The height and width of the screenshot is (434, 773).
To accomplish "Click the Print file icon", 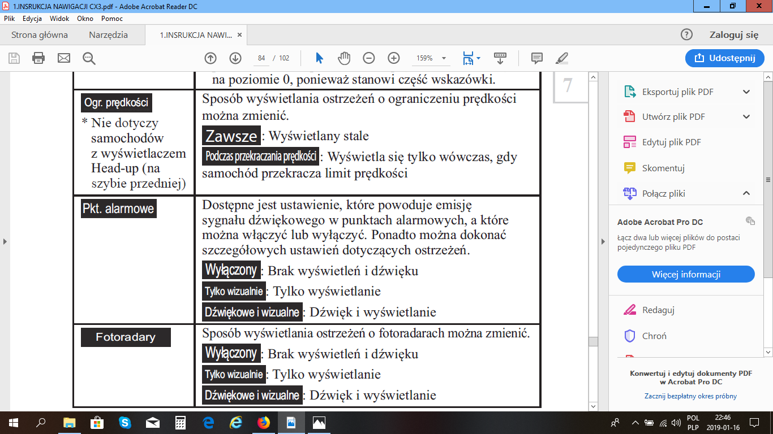I will (38, 58).
